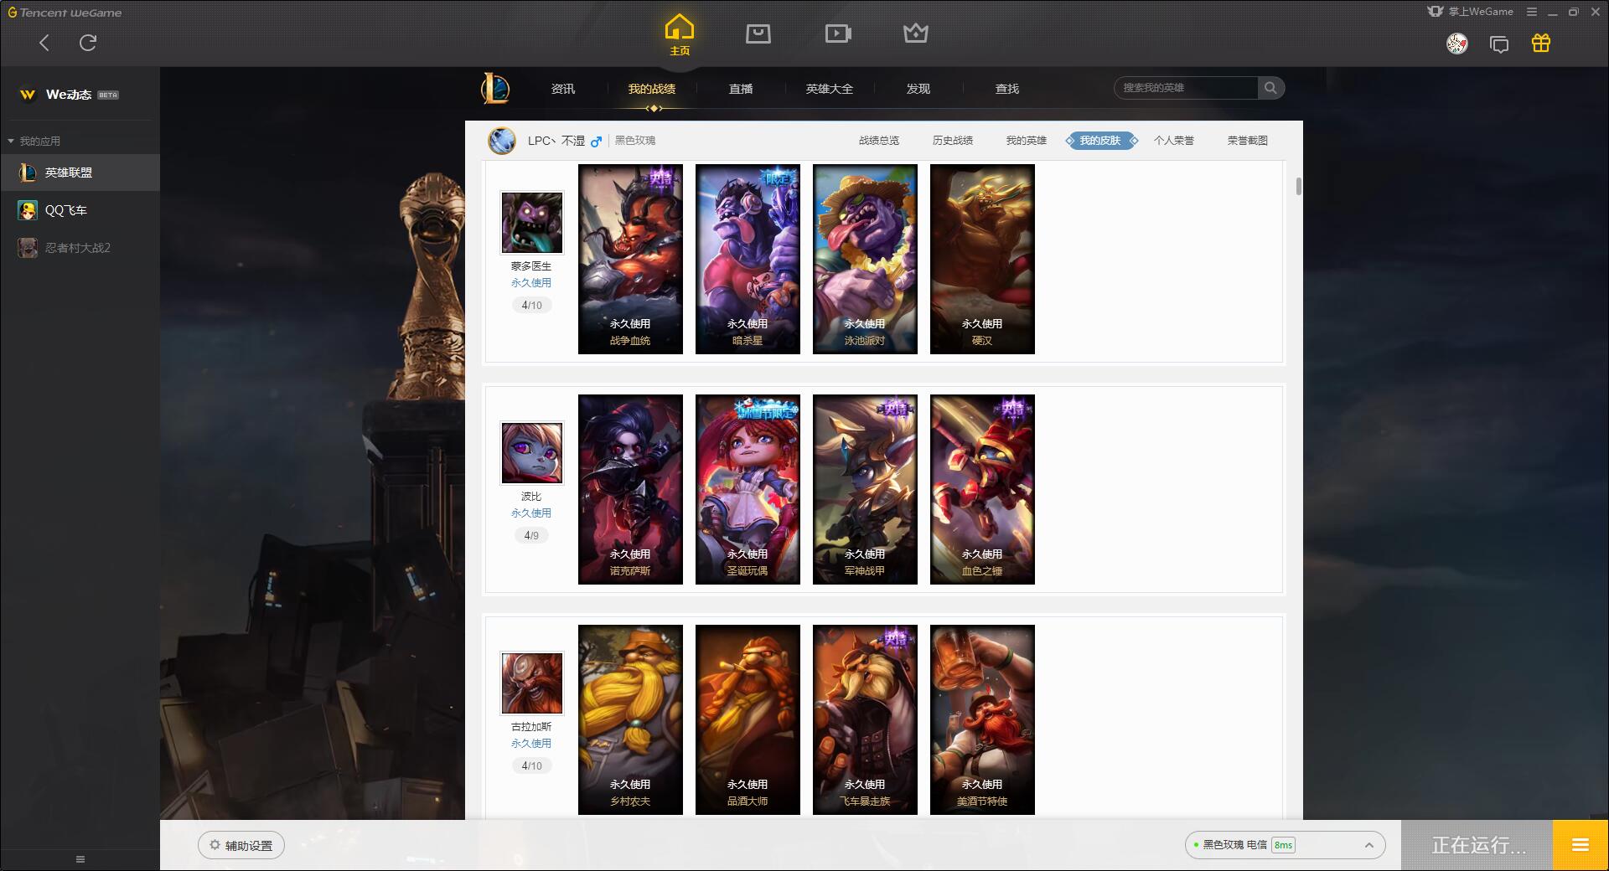1609x871 pixels.
Task: Open the yellow menu button at bottom right
Action: pyautogui.click(x=1581, y=846)
